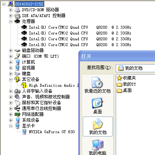Select the 20141012-2152 computer name
This screenshot has width=155, height=155.
pyautogui.click(x=29, y=4)
